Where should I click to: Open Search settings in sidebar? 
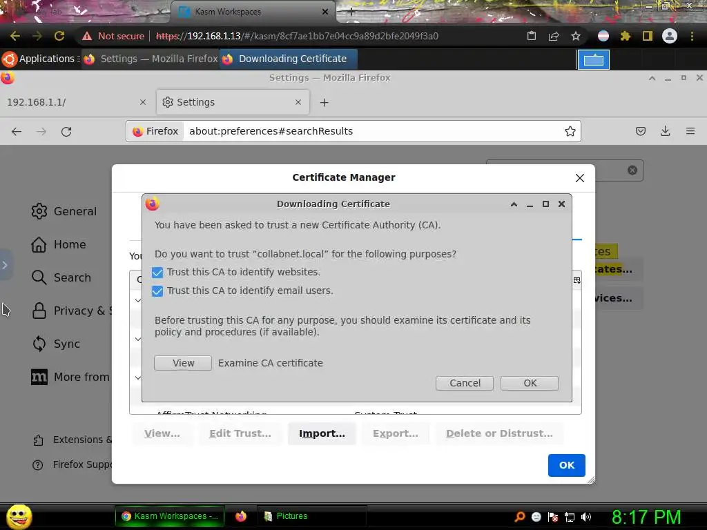(x=61, y=277)
